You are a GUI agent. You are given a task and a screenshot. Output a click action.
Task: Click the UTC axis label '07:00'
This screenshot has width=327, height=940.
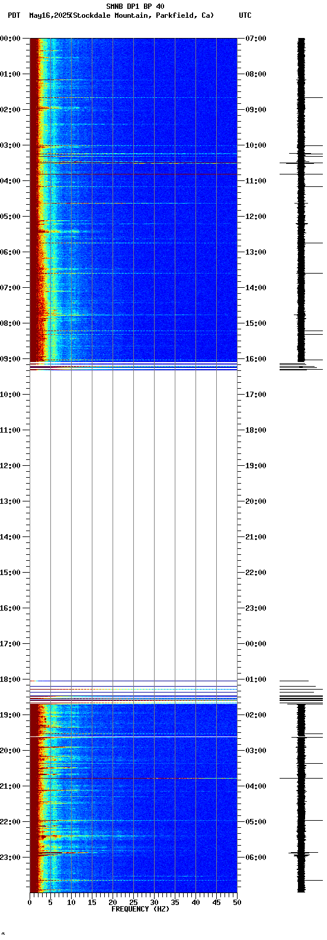256,39
